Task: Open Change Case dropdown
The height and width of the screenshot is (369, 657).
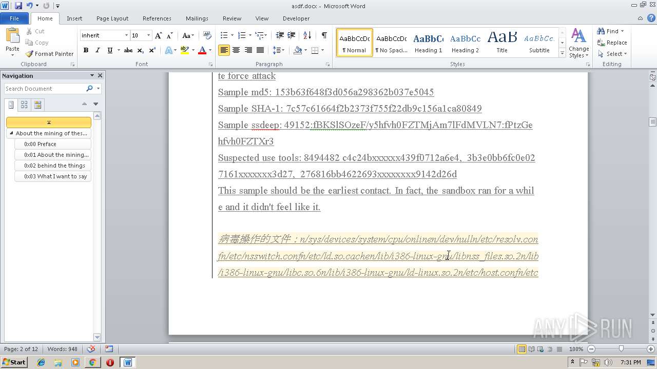Action: [x=188, y=35]
